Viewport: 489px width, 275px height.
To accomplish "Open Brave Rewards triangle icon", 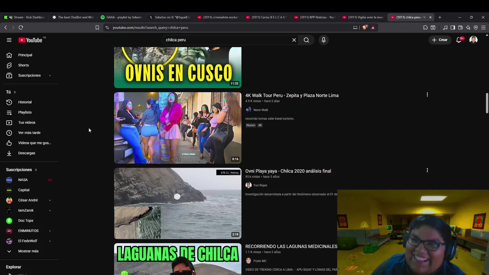I will (x=373, y=27).
